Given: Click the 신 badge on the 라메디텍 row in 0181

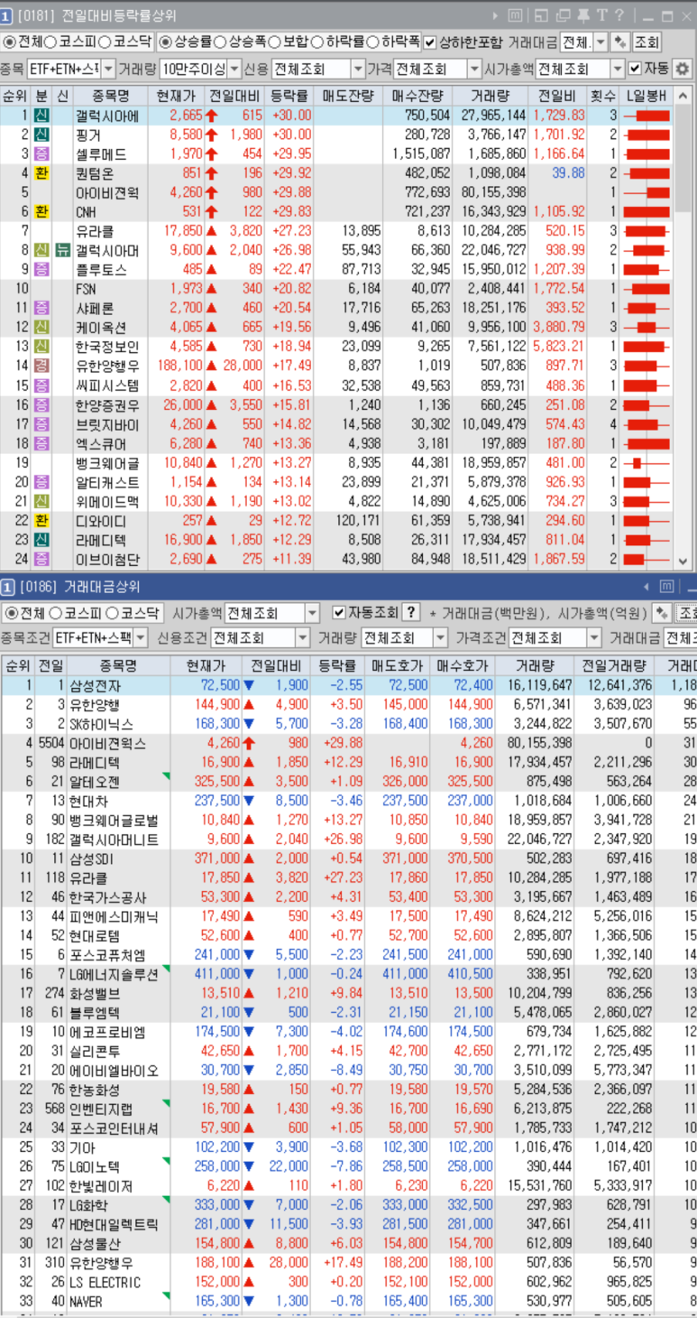Looking at the screenshot, I should click(41, 540).
